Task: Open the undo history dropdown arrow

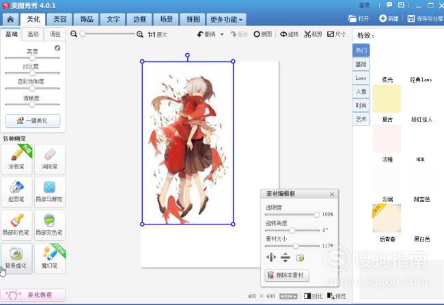Action: coord(222,35)
